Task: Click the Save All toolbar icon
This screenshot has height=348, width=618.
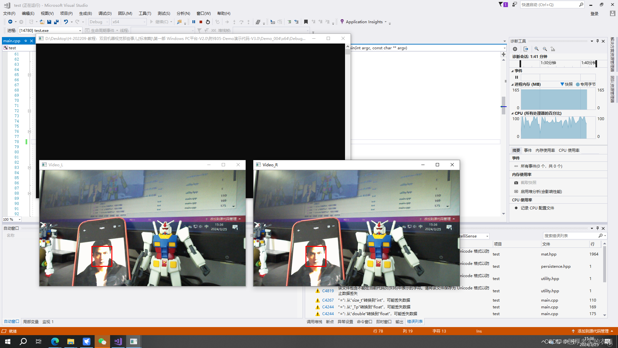Action: click(x=56, y=22)
